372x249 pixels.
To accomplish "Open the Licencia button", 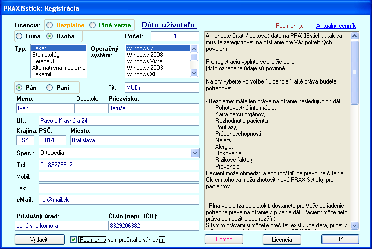I will click(x=282, y=240).
